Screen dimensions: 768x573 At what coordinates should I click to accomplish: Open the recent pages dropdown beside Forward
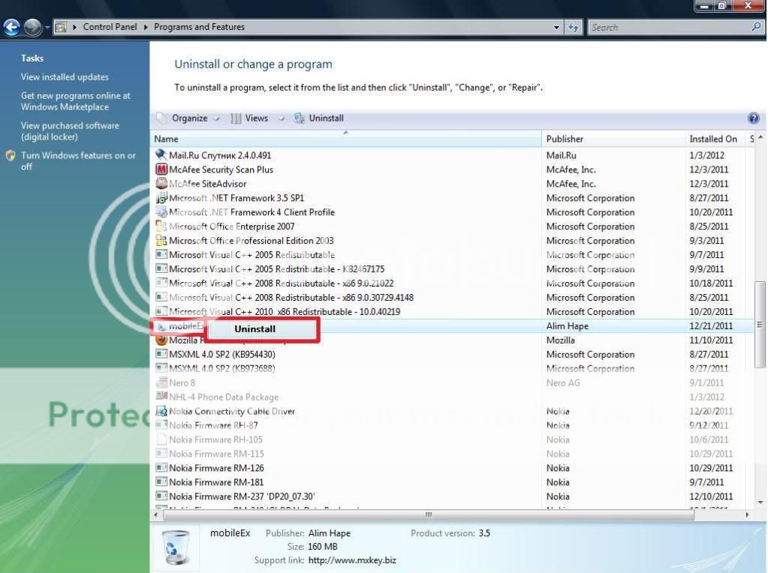pos(47,28)
